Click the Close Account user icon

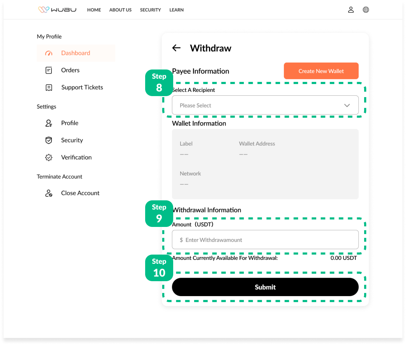coord(49,193)
